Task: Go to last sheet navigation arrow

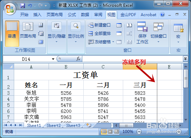Action: [21, 125]
